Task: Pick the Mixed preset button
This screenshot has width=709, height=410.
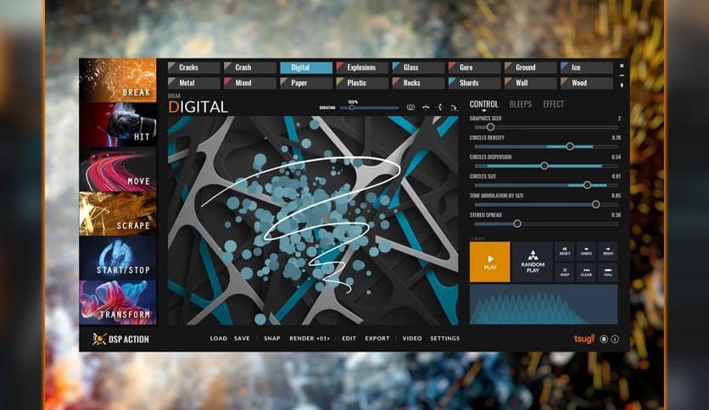Action: (x=250, y=83)
